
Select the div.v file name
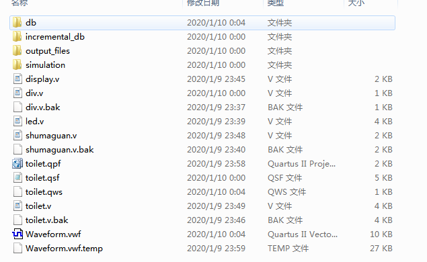(34, 93)
